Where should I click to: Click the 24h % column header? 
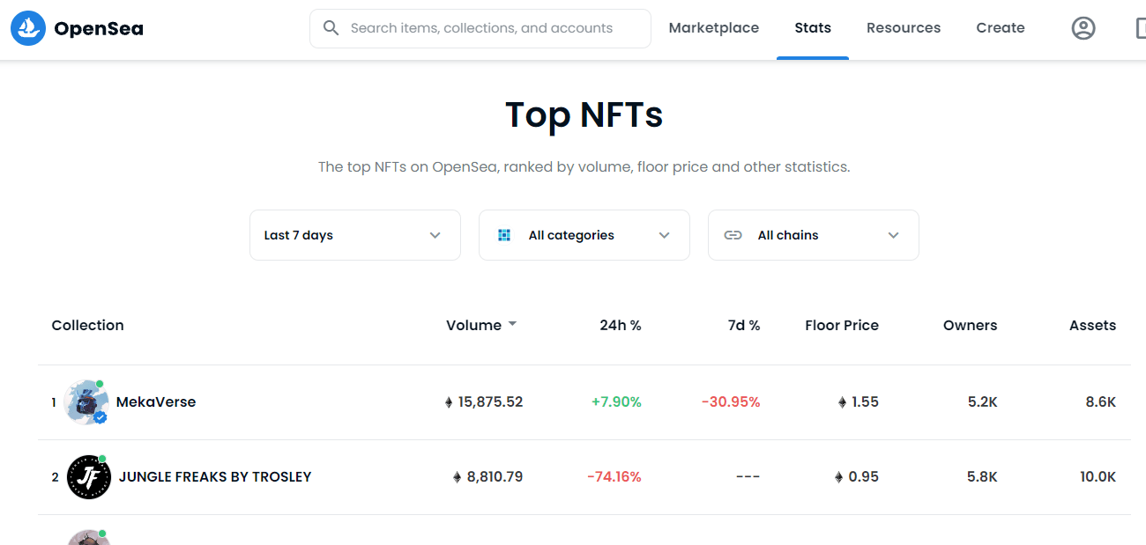(x=621, y=325)
